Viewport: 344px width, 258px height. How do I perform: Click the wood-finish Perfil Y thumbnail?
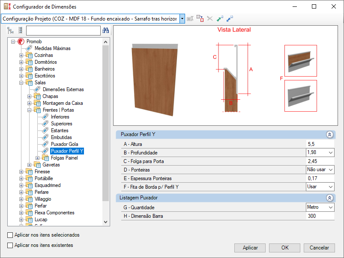click(x=301, y=61)
